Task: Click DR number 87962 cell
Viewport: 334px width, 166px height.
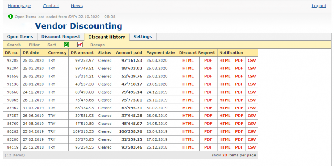Action: point(12,108)
